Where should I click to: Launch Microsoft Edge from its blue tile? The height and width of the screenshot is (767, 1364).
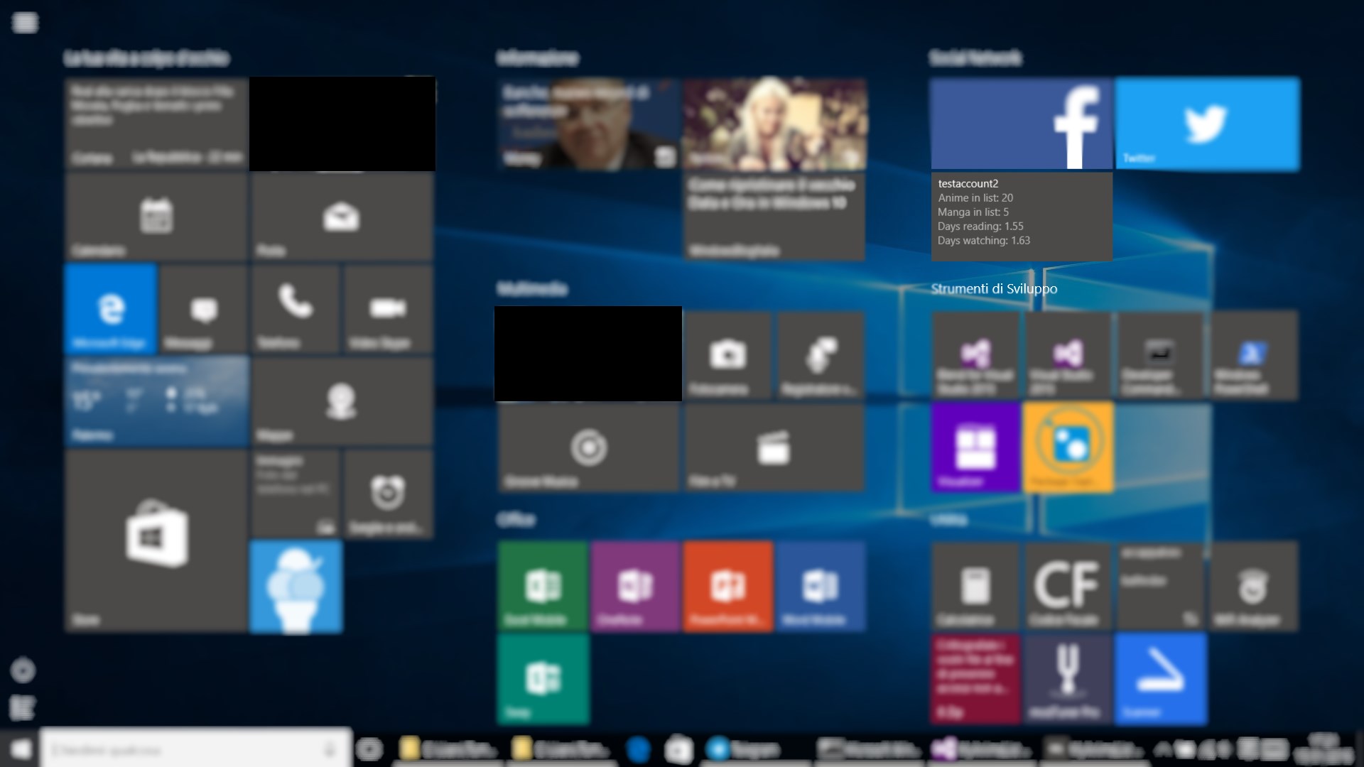click(110, 309)
